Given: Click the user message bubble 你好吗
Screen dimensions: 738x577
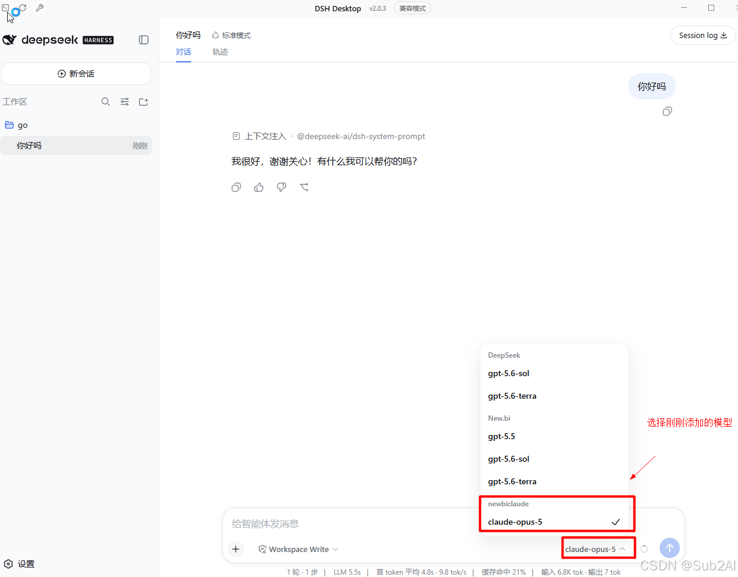Looking at the screenshot, I should 652,87.
